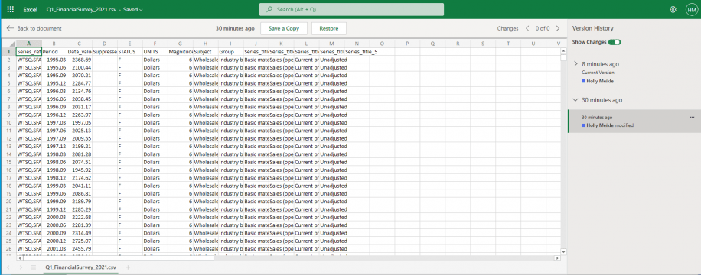
Task: Click the Suppressed header cell
Action: (105, 51)
